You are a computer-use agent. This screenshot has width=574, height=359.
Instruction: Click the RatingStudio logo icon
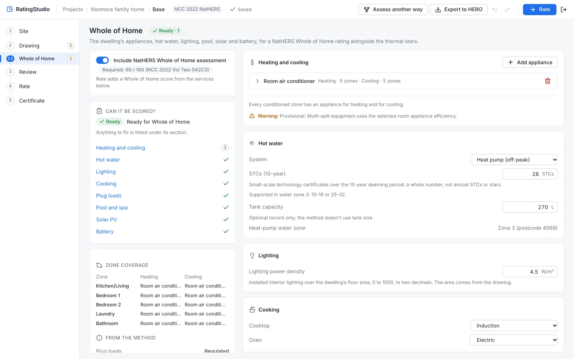(x=9, y=9)
